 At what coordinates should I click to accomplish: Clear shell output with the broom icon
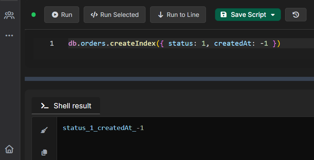[x=44, y=130]
